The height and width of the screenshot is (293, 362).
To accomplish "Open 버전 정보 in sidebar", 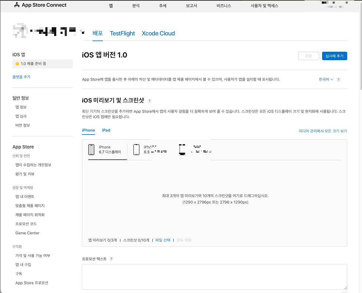I will click(x=23, y=125).
